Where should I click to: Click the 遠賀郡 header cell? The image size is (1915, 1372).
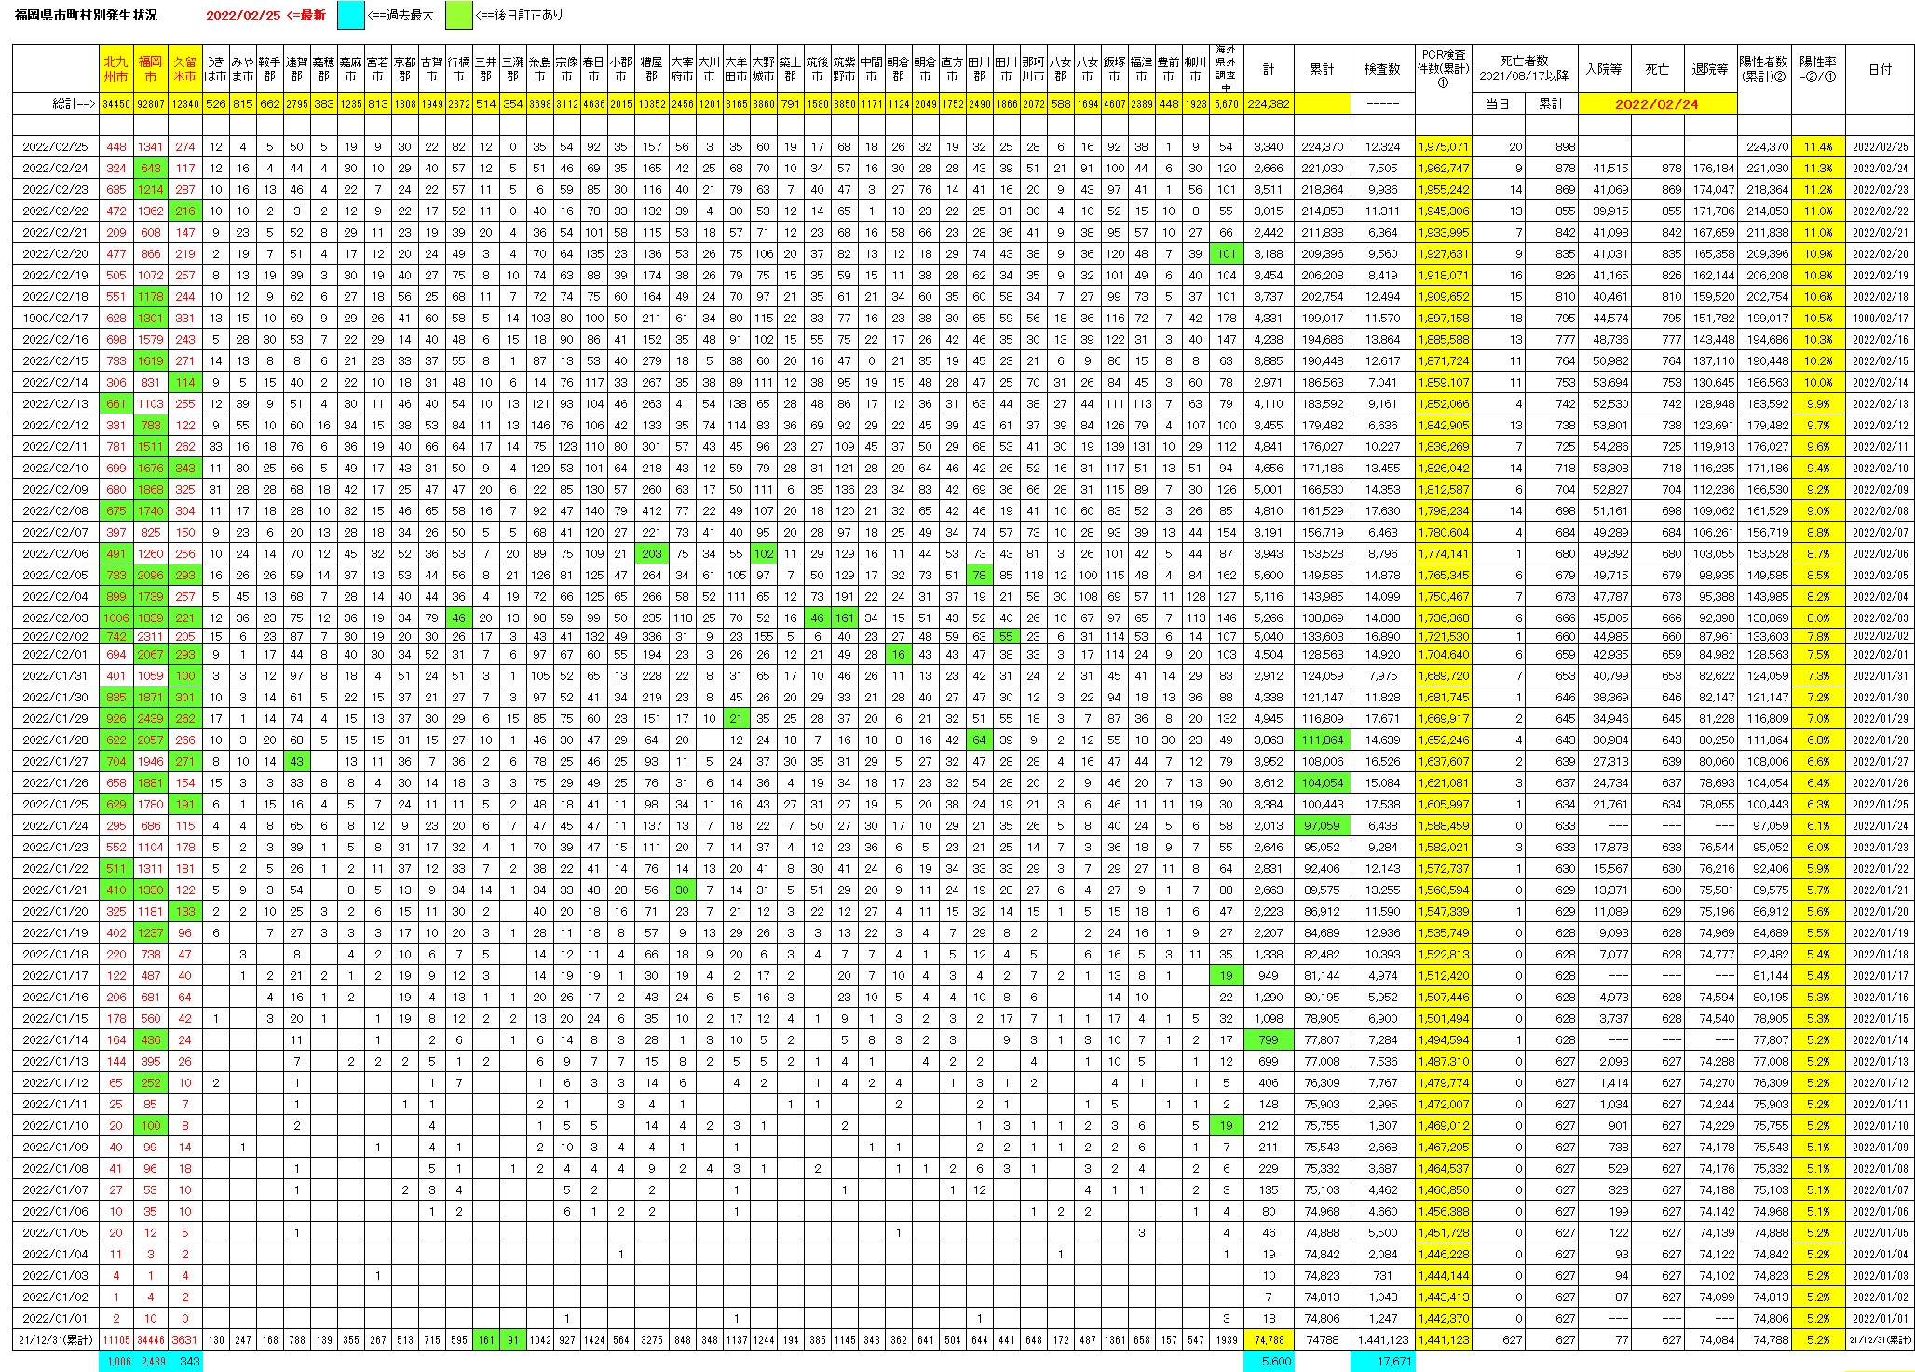click(x=296, y=69)
